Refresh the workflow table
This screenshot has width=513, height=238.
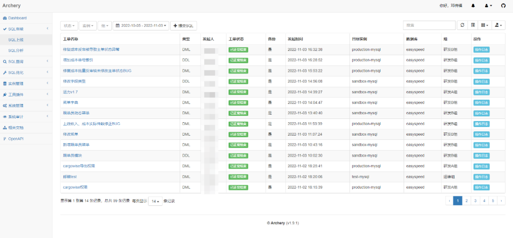pos(462,25)
